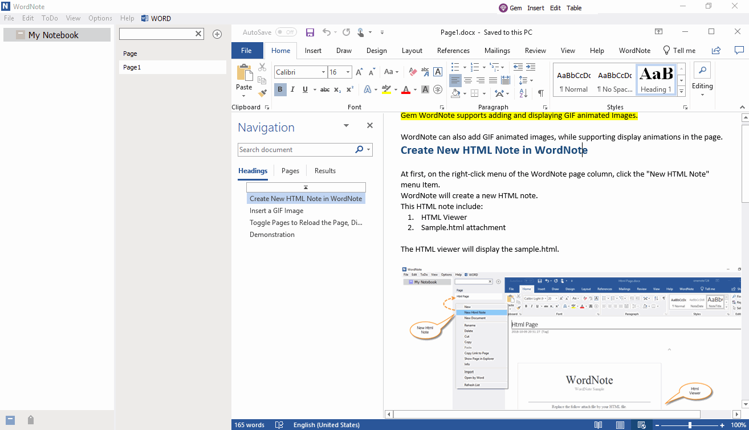Toggle Bold formatting
749x430 pixels.
pos(280,89)
